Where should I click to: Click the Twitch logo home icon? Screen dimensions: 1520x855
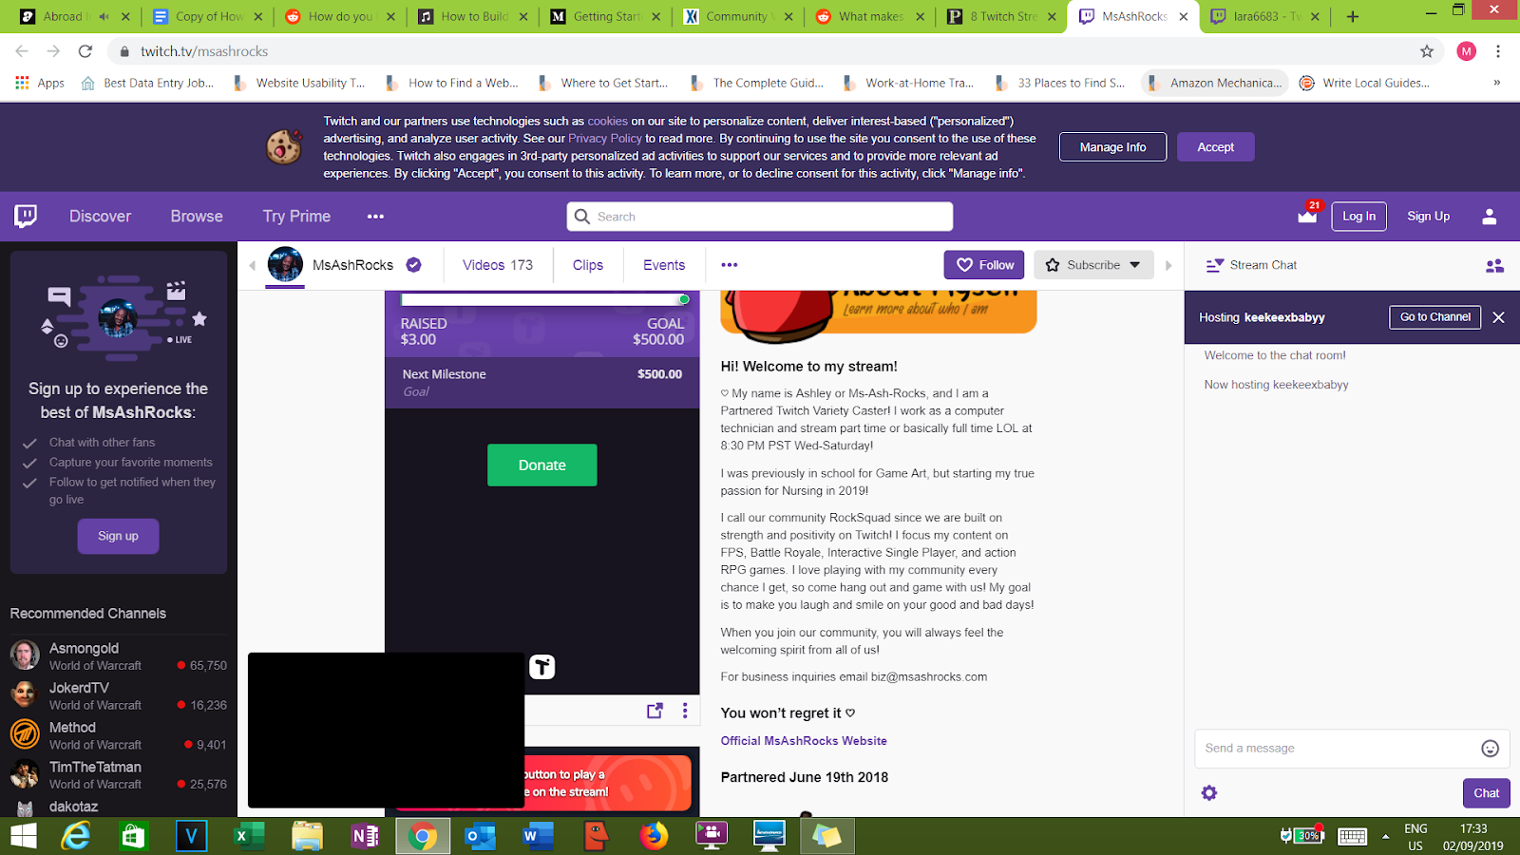(26, 216)
